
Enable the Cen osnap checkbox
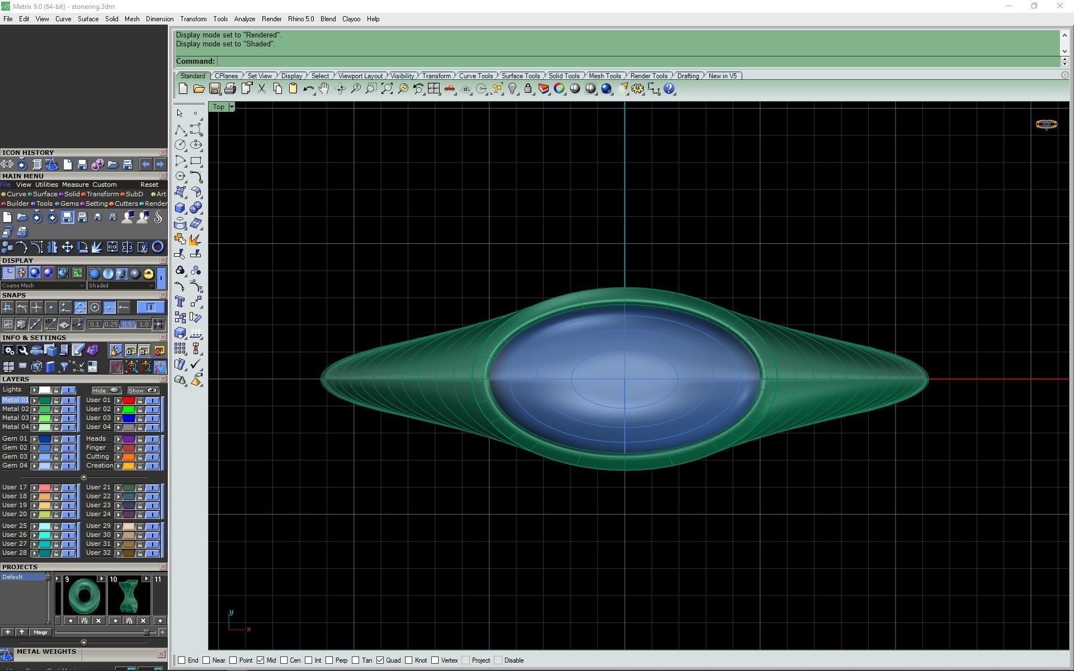284,660
